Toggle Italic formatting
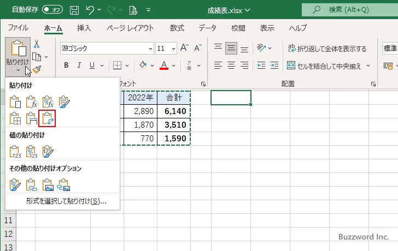 tap(79, 65)
